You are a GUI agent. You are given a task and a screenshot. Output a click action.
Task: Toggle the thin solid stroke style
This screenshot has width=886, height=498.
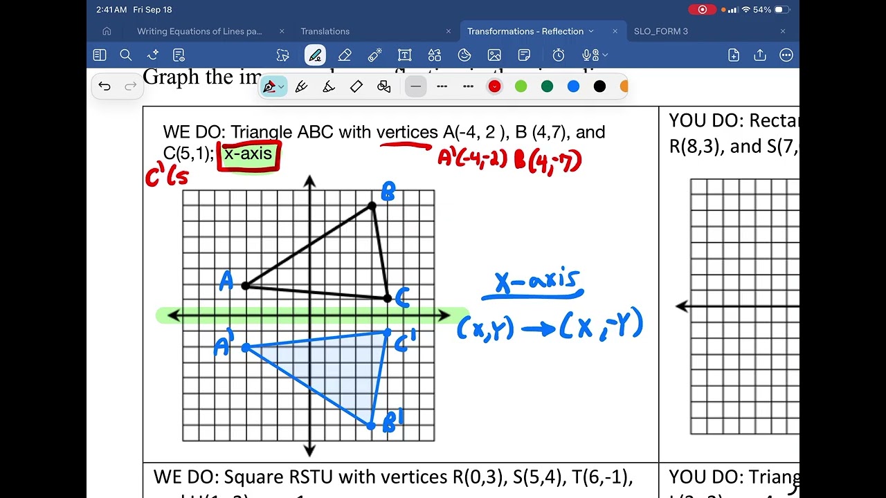tap(415, 86)
